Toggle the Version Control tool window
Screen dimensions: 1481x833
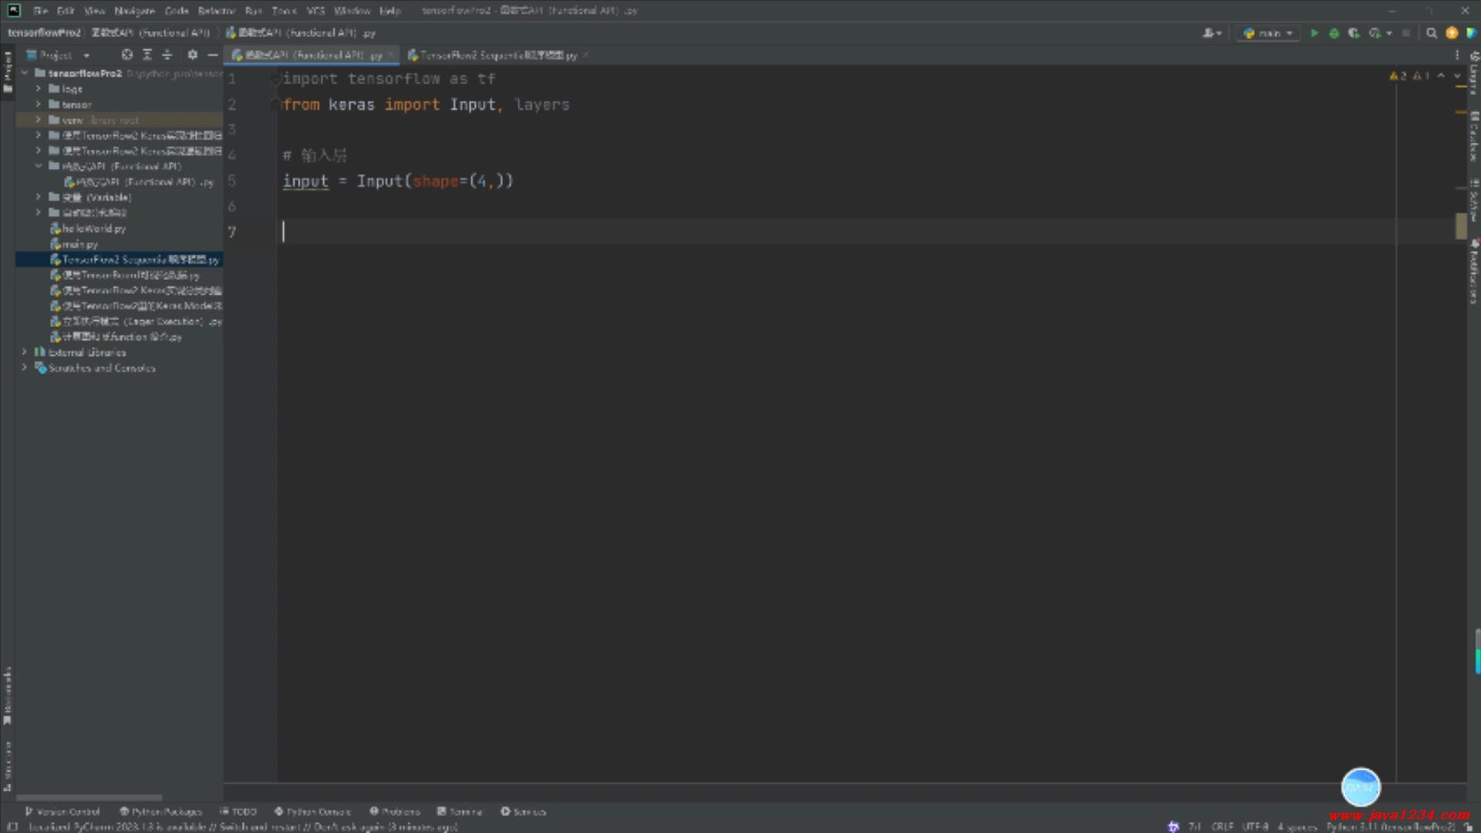point(62,811)
